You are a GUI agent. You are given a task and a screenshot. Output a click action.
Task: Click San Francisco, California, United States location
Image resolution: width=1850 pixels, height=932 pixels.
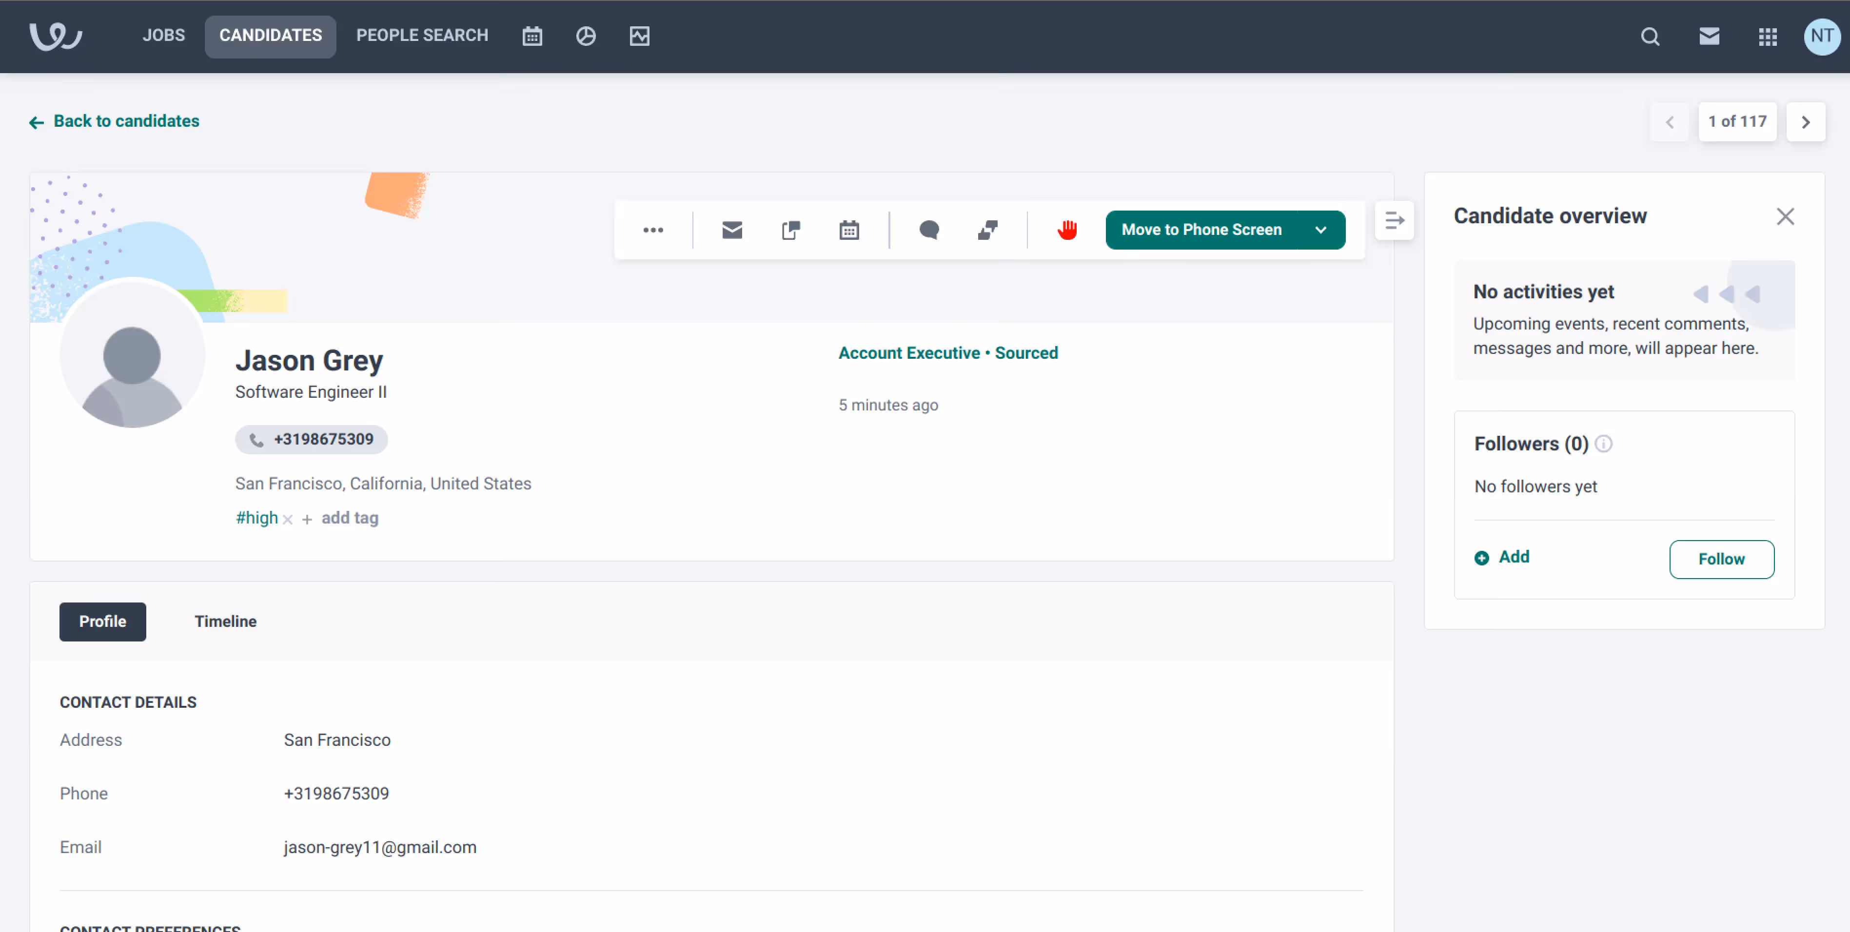(383, 484)
